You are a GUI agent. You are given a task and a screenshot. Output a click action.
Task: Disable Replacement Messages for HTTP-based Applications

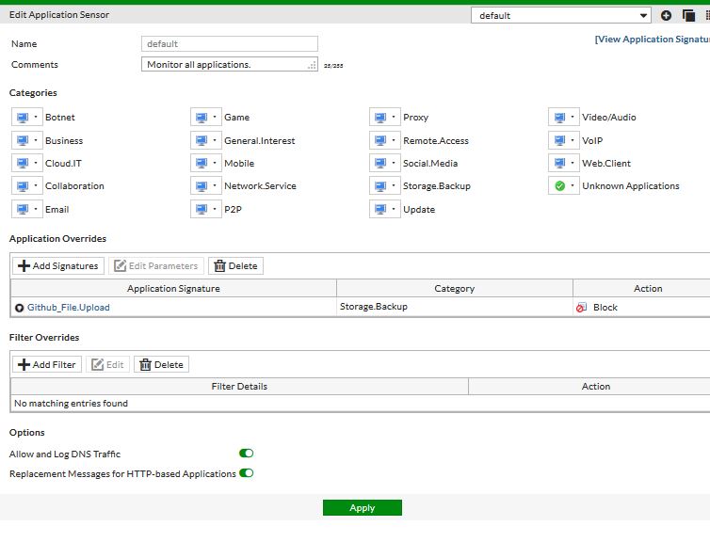pyautogui.click(x=247, y=473)
